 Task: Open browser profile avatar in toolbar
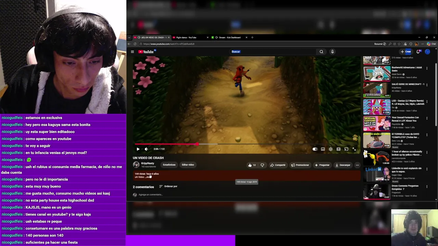(416, 44)
